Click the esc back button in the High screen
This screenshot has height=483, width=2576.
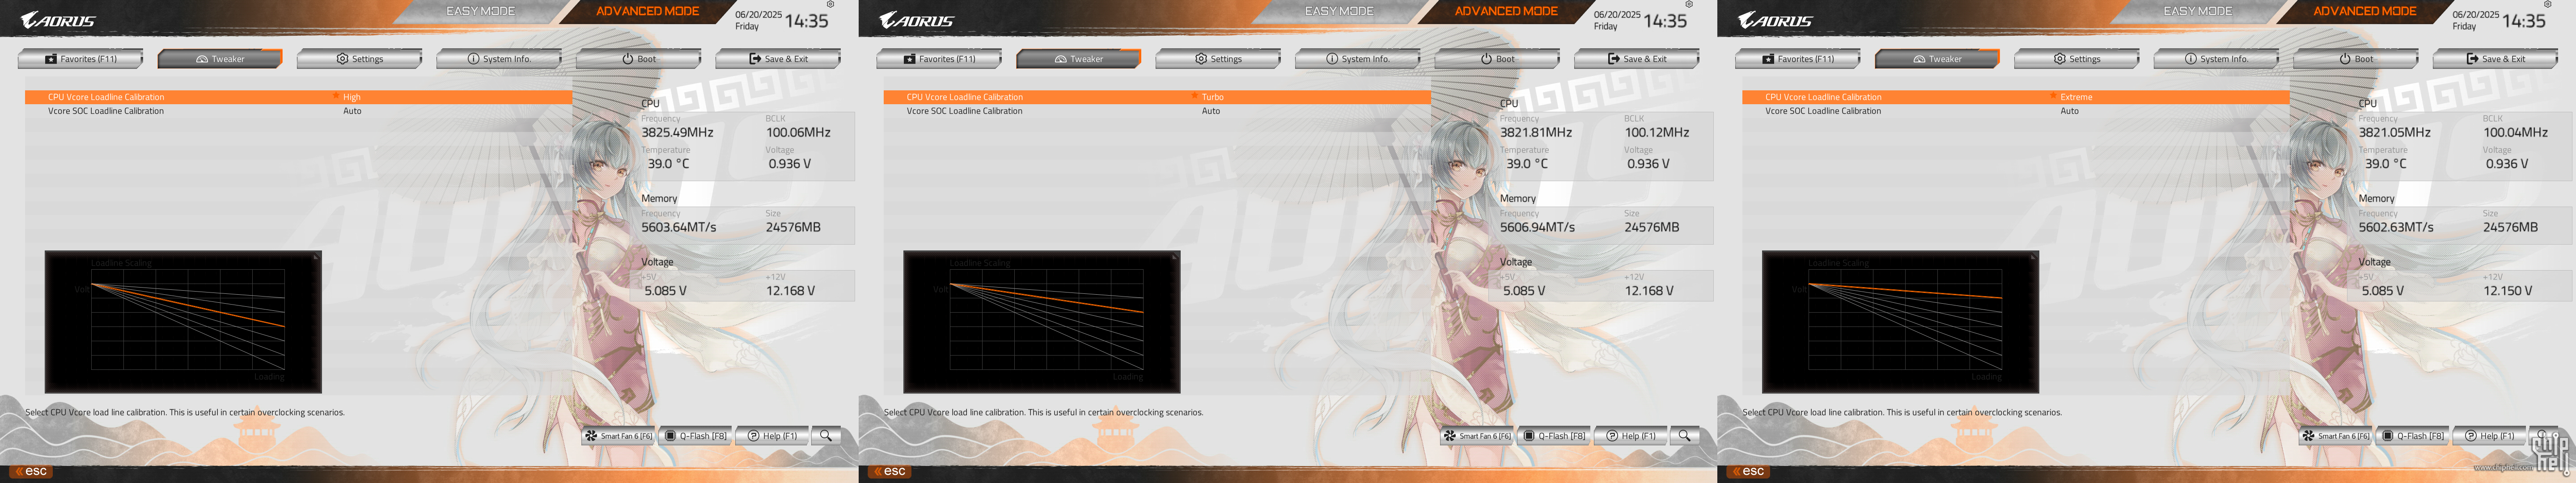click(x=31, y=471)
